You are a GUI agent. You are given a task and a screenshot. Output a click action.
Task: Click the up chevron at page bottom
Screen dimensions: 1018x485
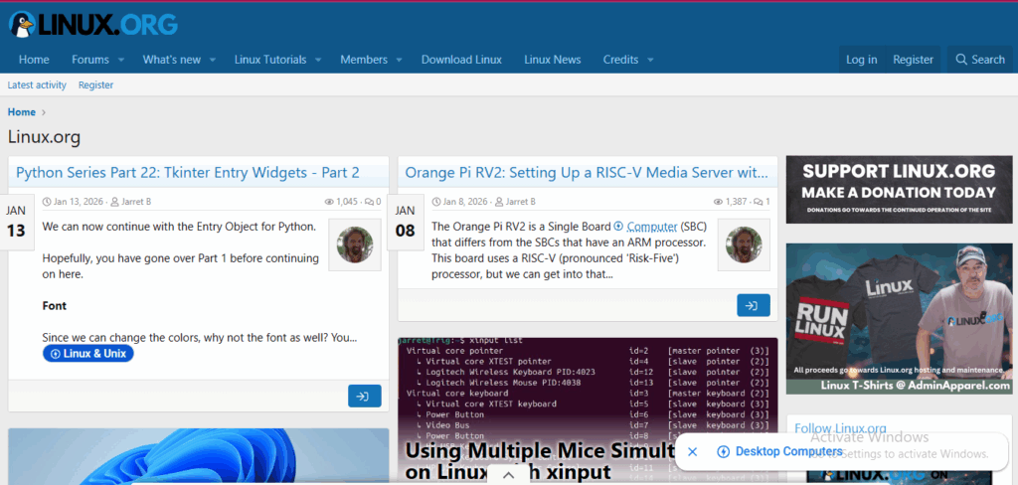(508, 475)
